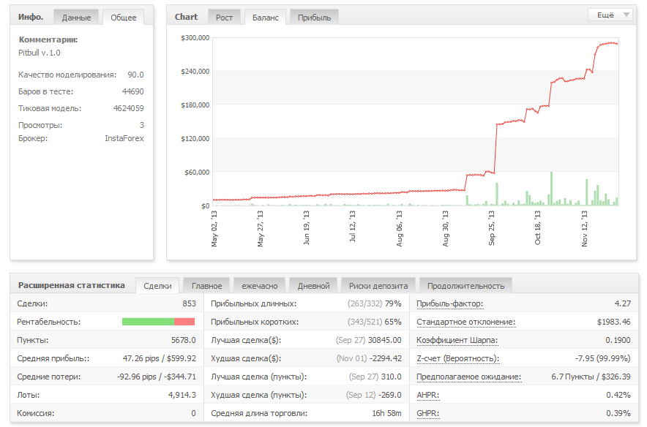Show the Продолжительность tab
The width and height of the screenshot is (647, 427).
pyautogui.click(x=465, y=286)
